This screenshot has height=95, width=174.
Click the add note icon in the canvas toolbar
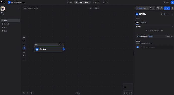(x=24, y=41)
